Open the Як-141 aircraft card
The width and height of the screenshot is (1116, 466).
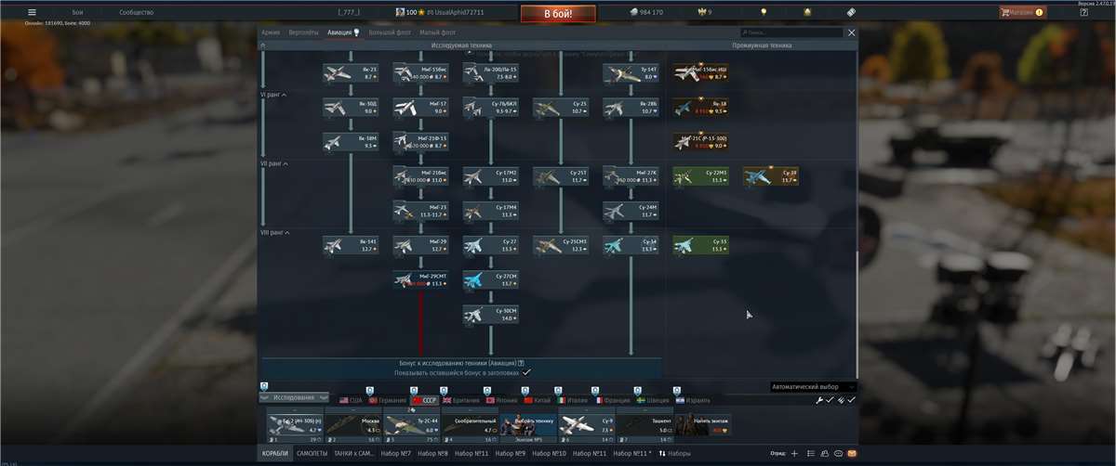coord(351,245)
